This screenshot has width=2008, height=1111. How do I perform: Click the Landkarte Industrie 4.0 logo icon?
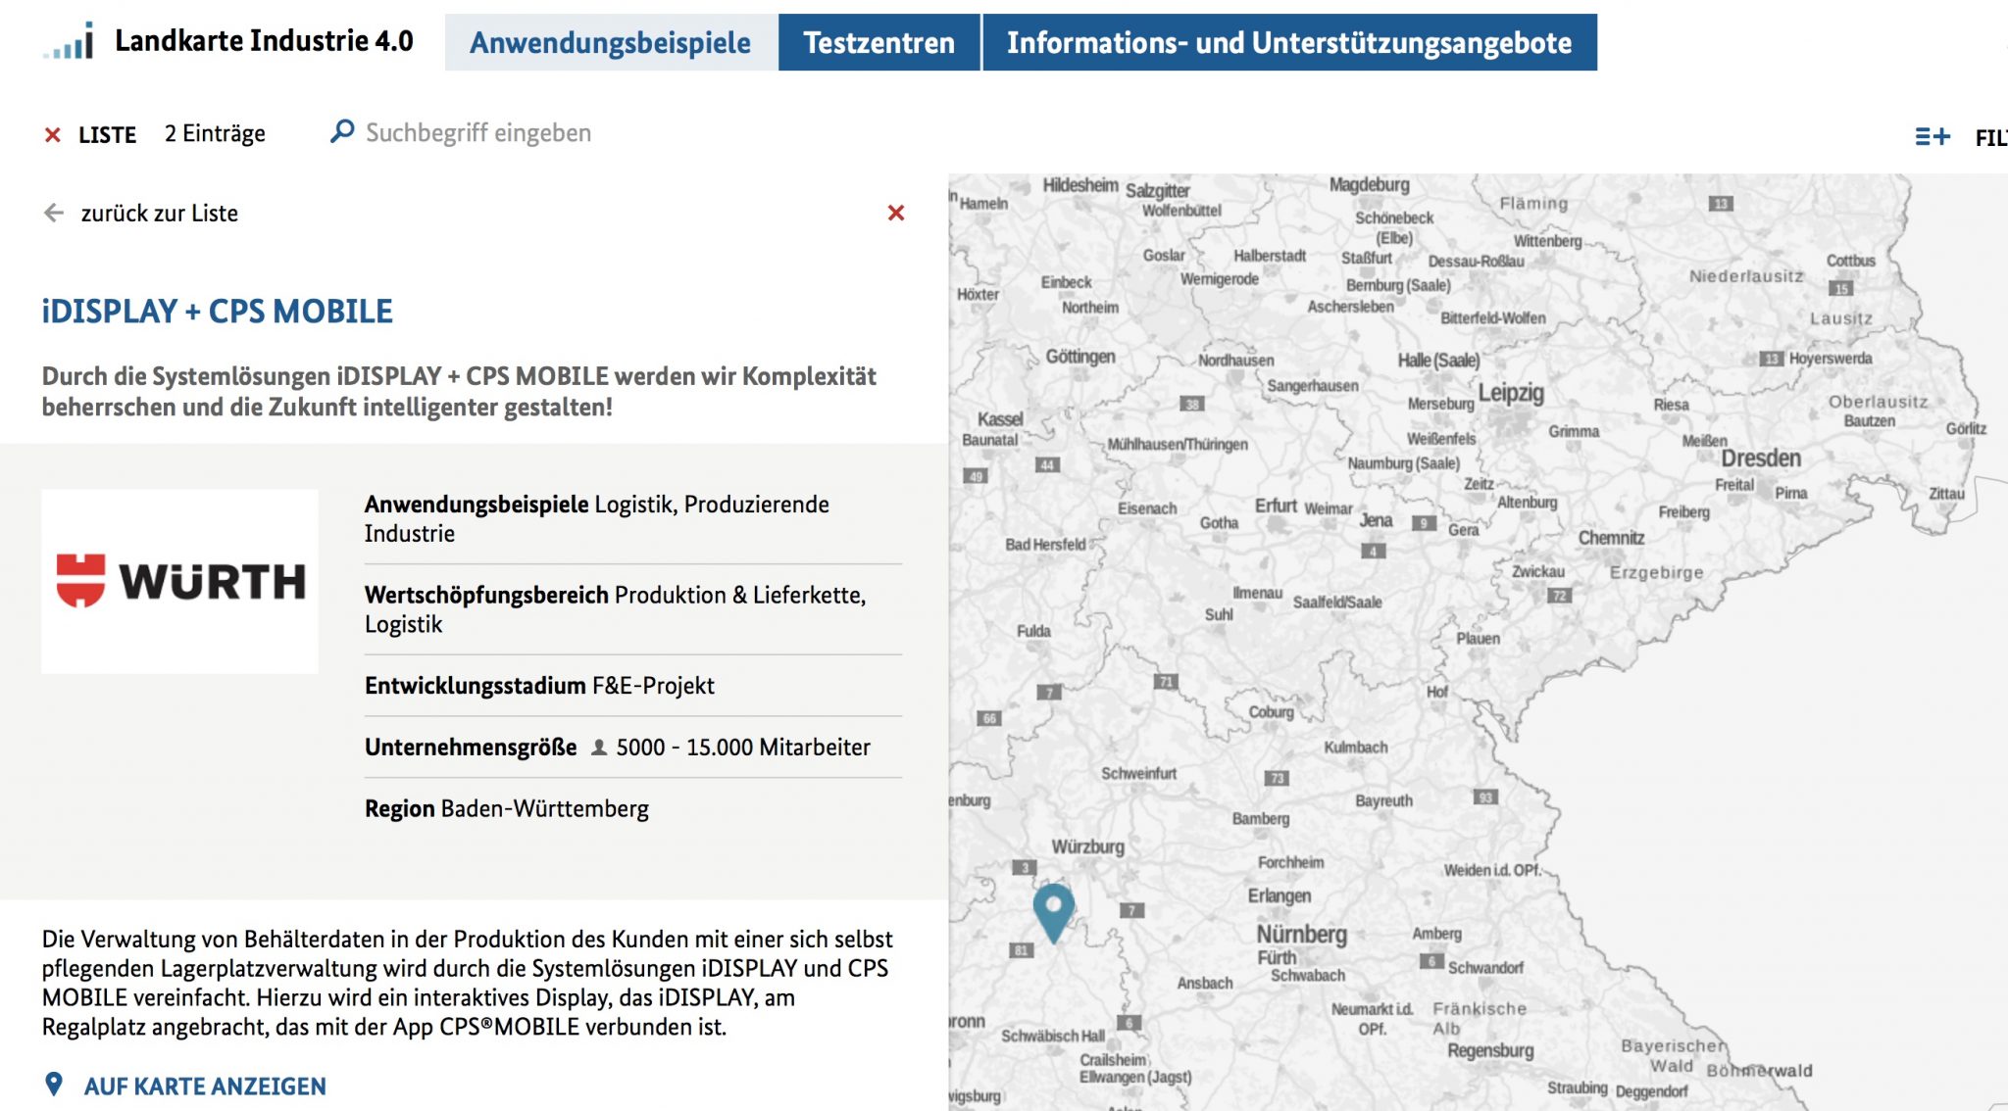(69, 41)
